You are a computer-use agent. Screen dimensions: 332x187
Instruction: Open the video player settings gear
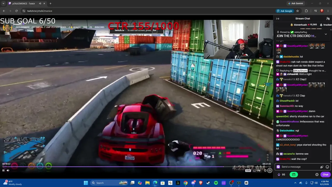click(x=265, y=170)
